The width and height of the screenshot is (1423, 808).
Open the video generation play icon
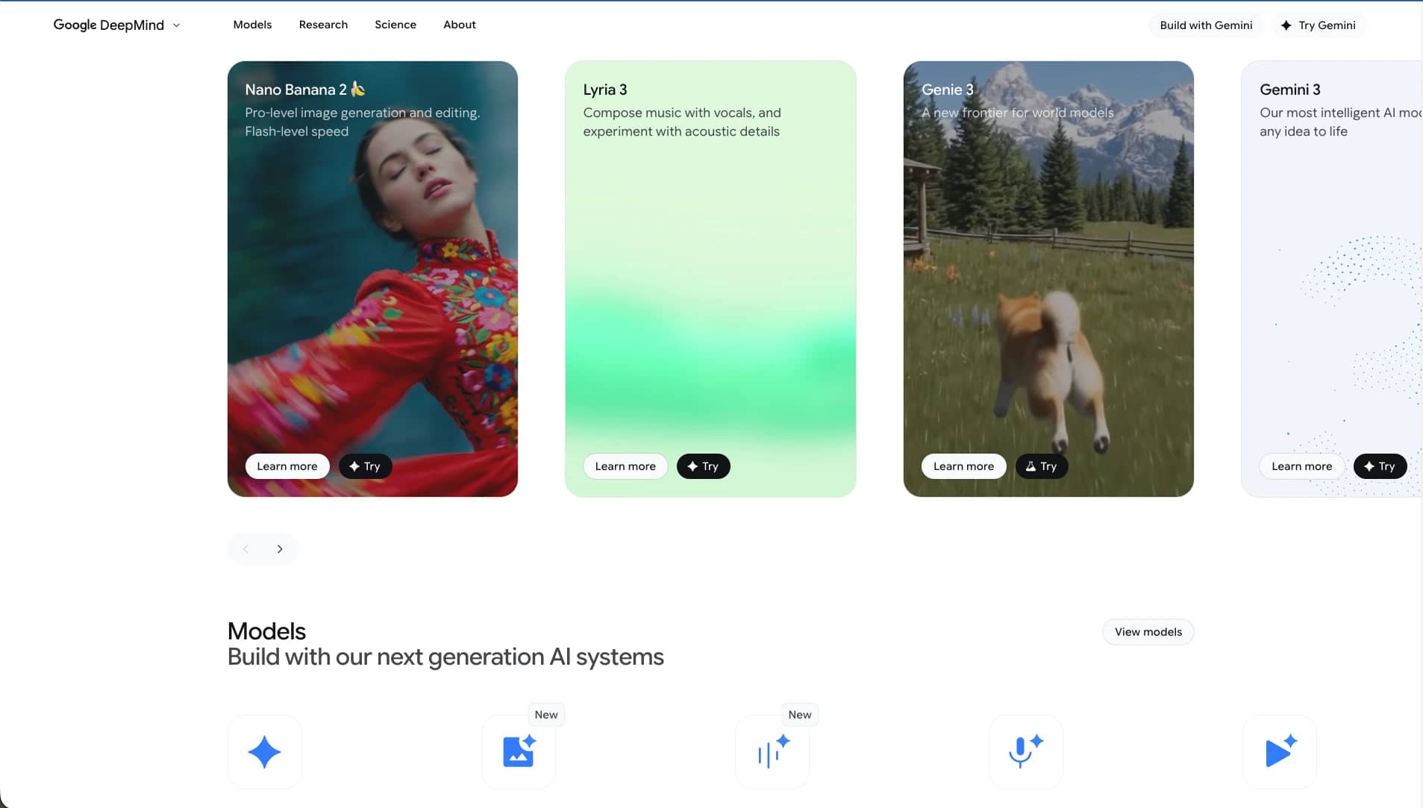pyautogui.click(x=1280, y=751)
